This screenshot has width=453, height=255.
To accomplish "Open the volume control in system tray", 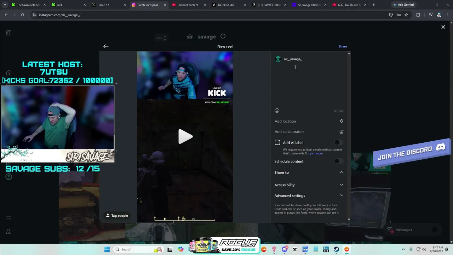I will (x=424, y=249).
